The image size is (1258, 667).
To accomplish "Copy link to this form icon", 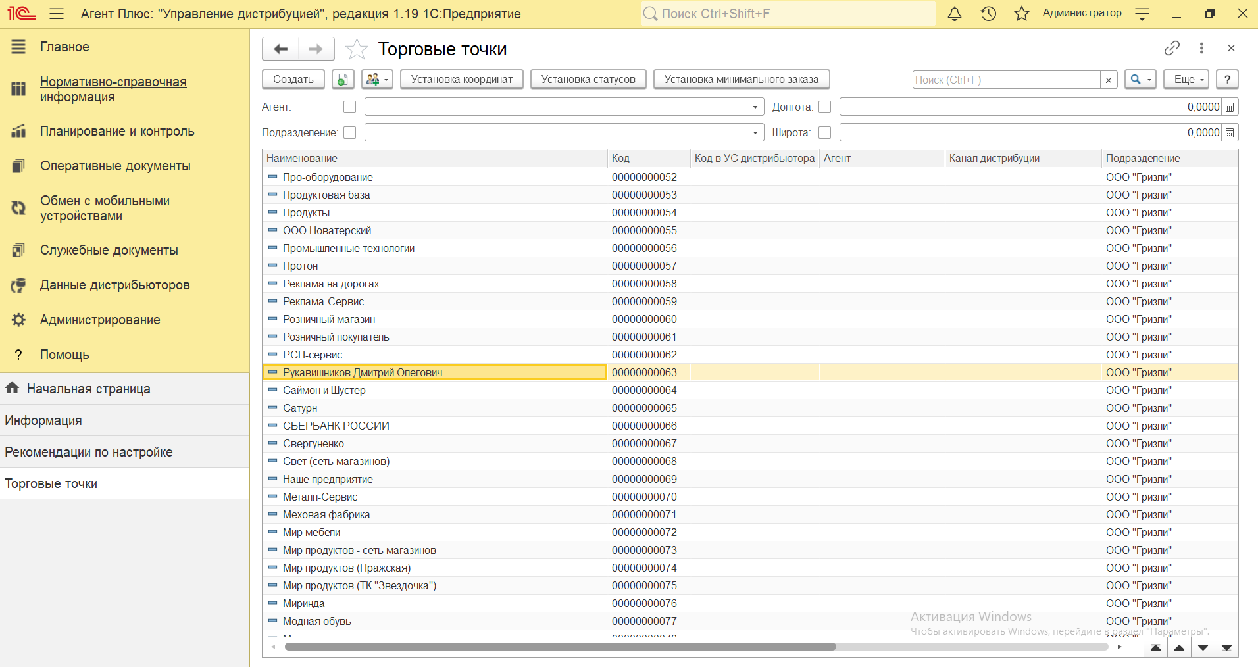I will coord(1172,48).
